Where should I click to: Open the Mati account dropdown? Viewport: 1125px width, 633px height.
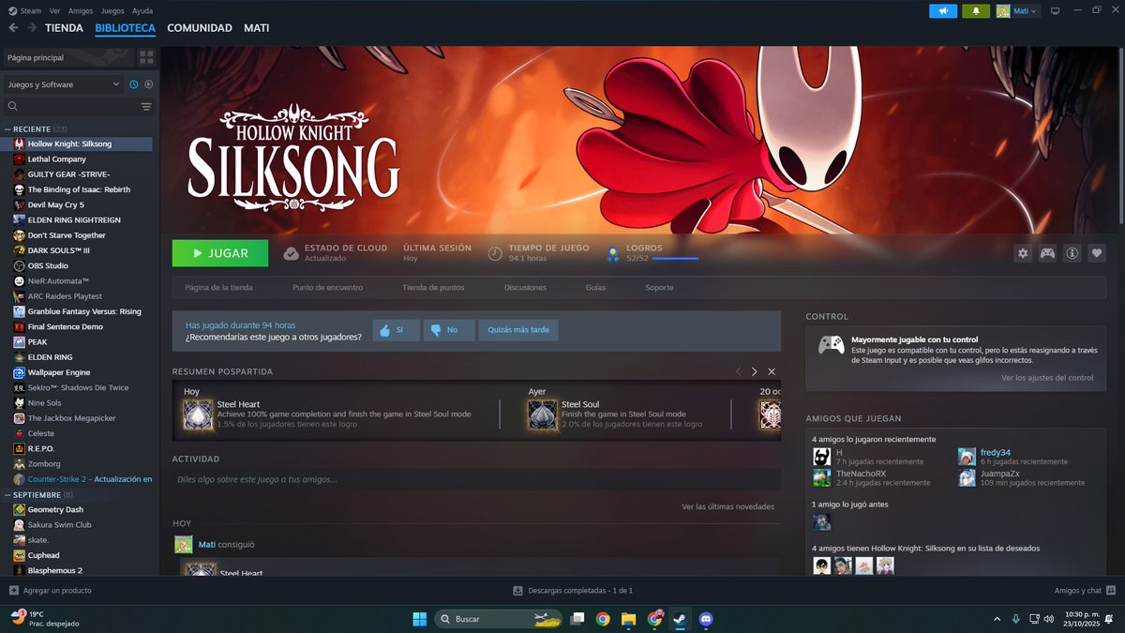pos(1017,11)
